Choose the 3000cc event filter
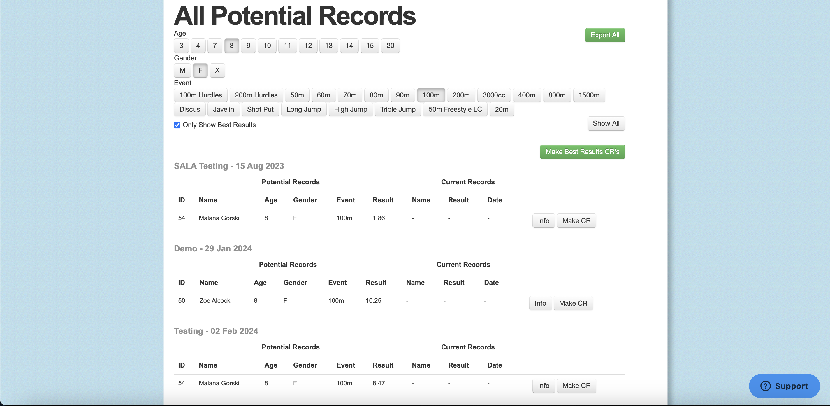 [x=494, y=95]
